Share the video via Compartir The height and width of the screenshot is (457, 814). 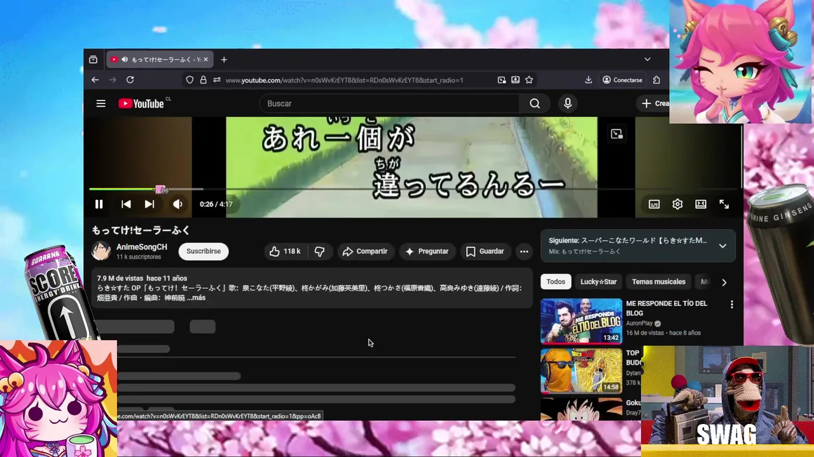[x=364, y=251]
